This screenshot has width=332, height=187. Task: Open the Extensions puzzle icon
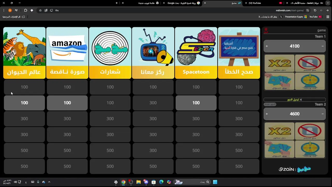pyautogui.click(x=25, y=10)
